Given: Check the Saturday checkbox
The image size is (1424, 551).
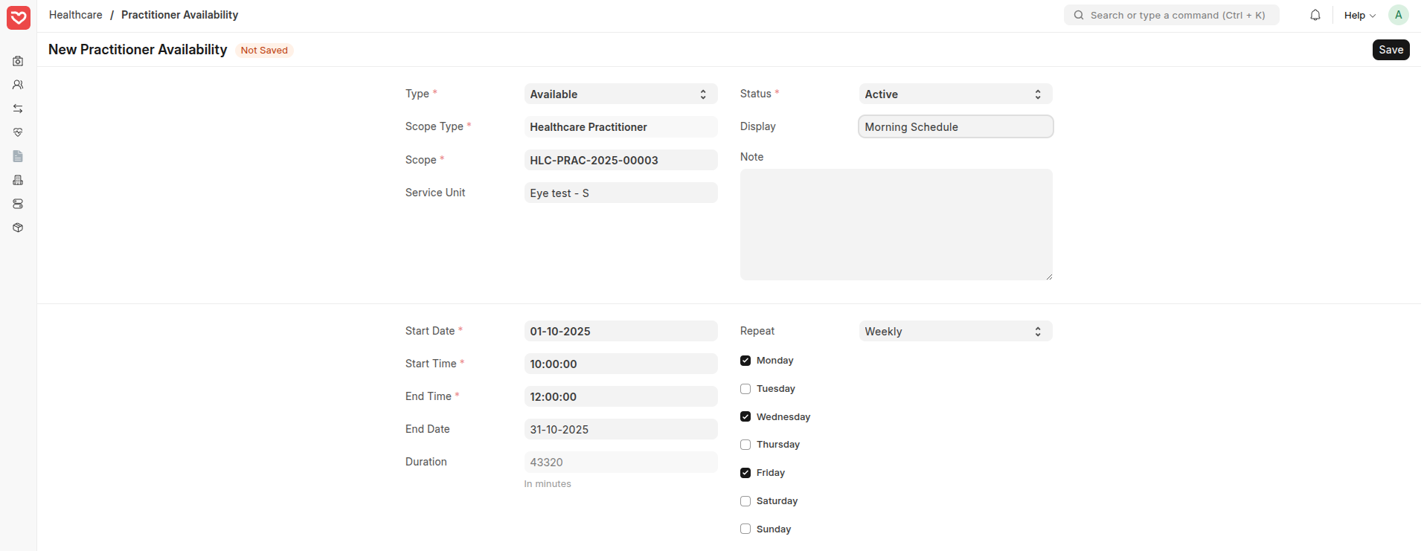Looking at the screenshot, I should click(745, 501).
